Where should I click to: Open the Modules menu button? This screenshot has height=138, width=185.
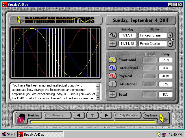pos(29,118)
